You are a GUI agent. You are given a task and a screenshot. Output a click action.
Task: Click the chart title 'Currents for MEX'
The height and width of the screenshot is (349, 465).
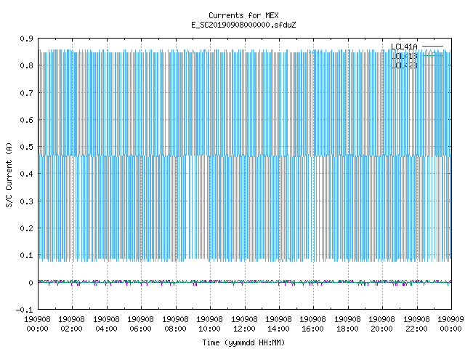[x=243, y=15]
